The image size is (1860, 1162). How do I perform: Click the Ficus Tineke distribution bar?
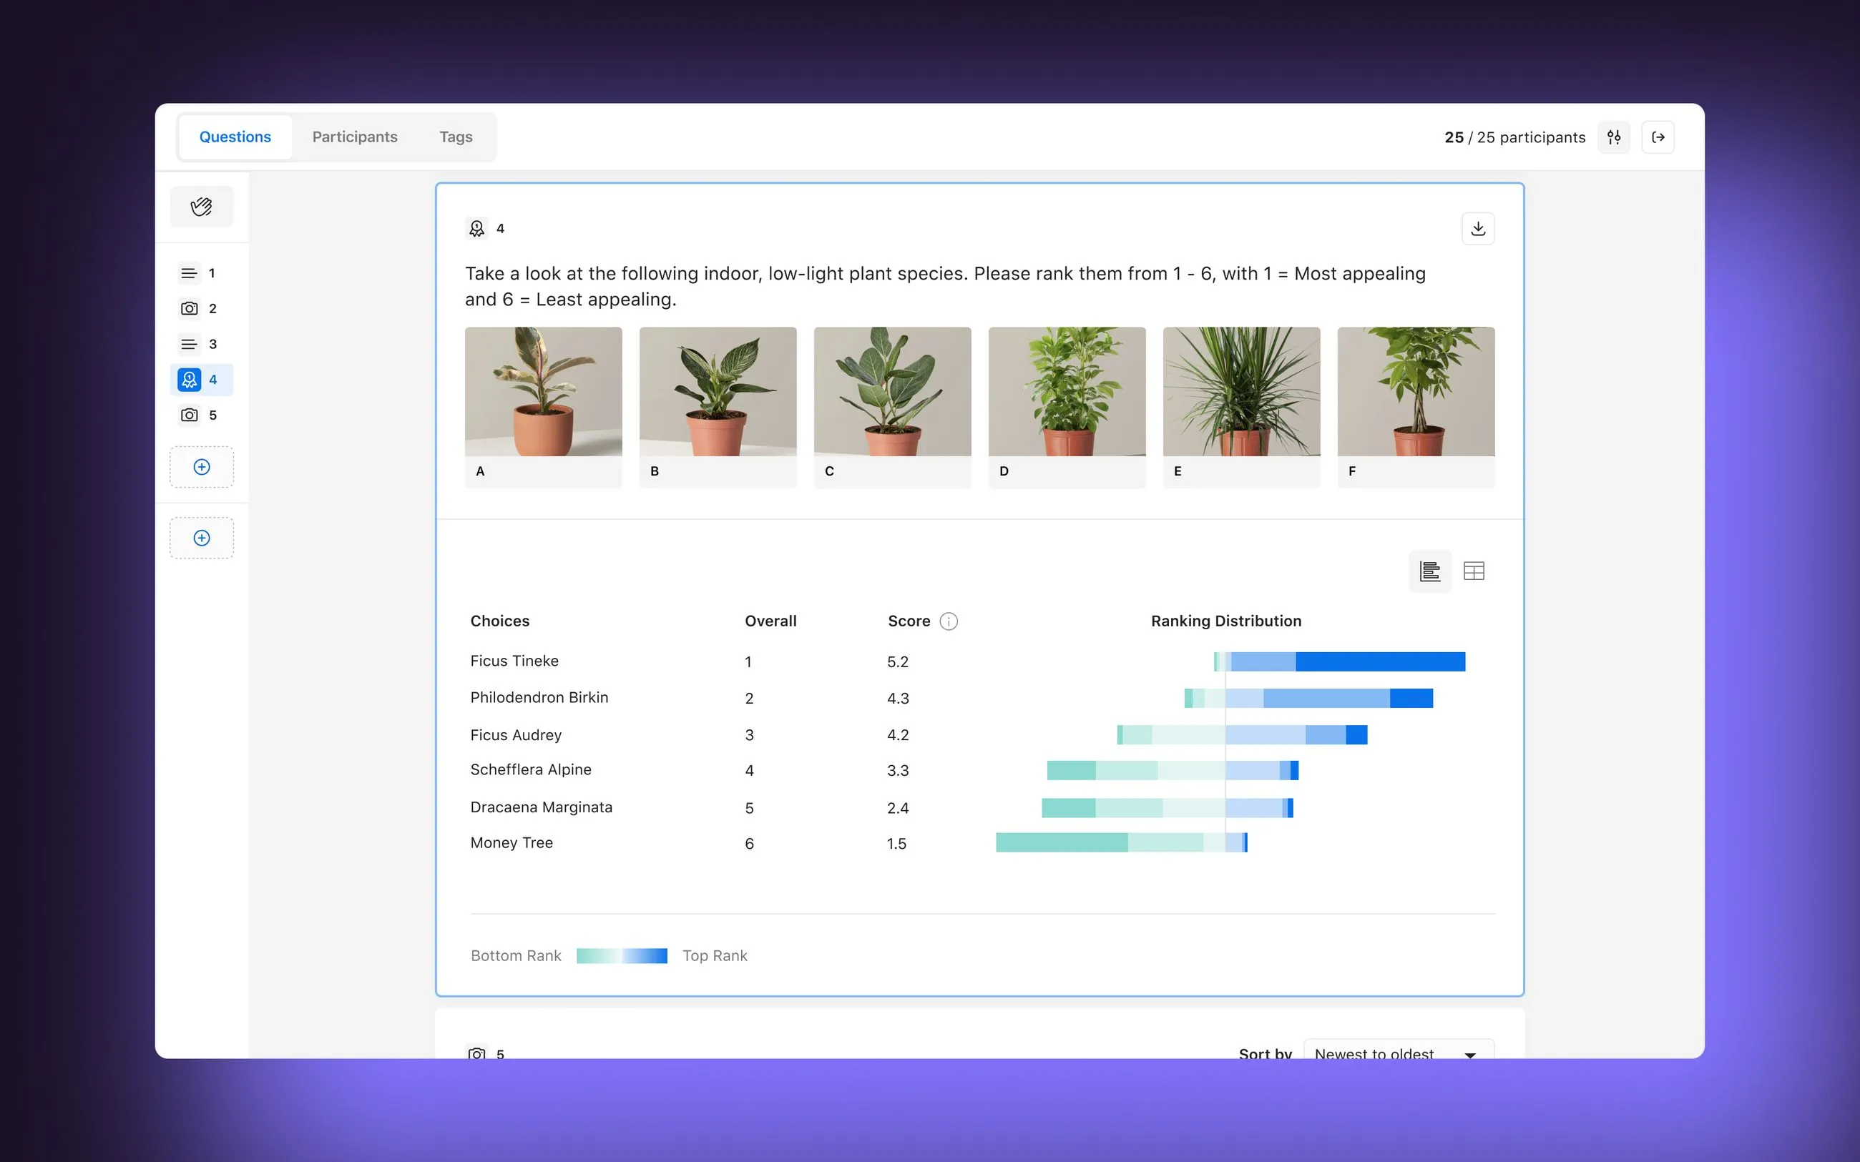tap(1340, 661)
